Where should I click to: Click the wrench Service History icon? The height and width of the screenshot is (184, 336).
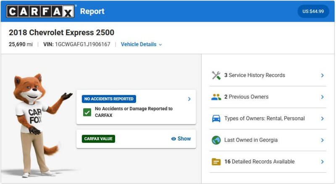[x=216, y=75]
